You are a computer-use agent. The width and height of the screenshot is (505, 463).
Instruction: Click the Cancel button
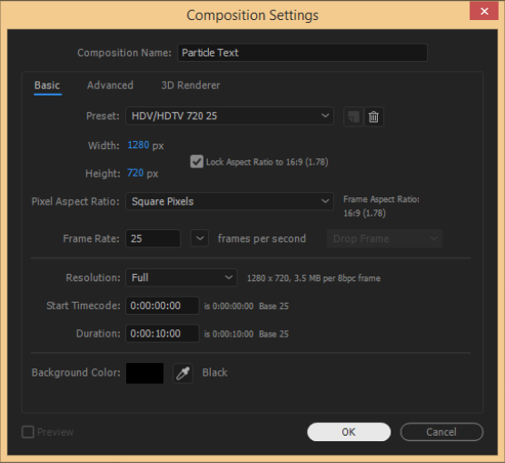pyautogui.click(x=441, y=432)
